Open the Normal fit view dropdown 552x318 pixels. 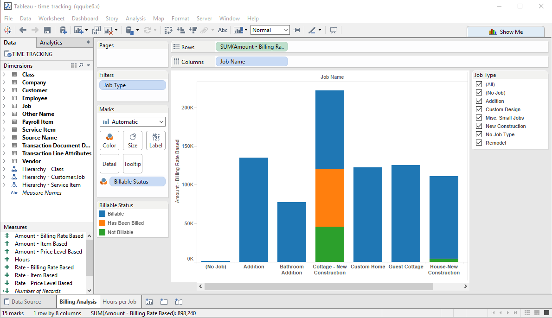(x=270, y=30)
